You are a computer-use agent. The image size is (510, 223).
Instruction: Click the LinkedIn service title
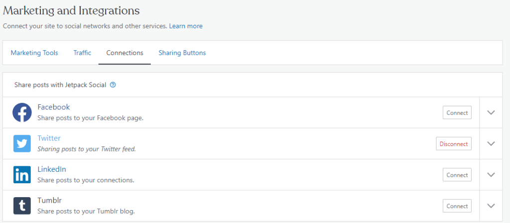point(52,169)
